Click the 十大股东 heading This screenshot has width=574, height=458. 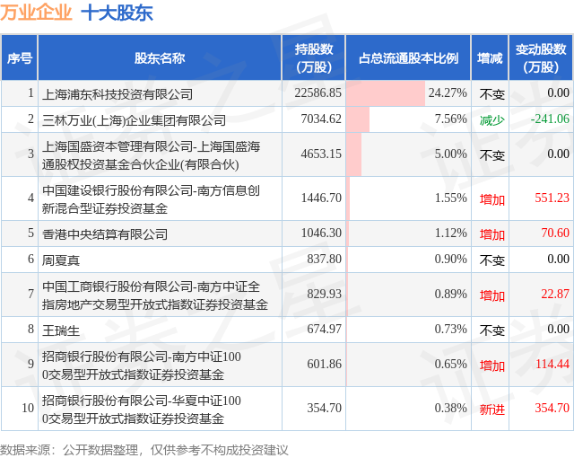[x=117, y=13]
